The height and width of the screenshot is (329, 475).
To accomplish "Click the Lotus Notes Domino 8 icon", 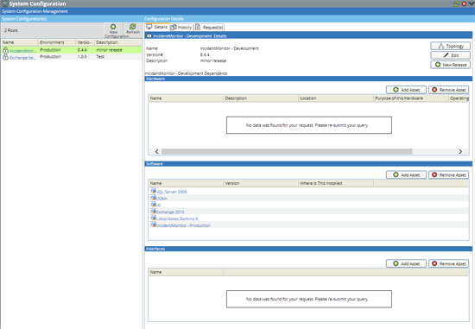I will (x=153, y=218).
